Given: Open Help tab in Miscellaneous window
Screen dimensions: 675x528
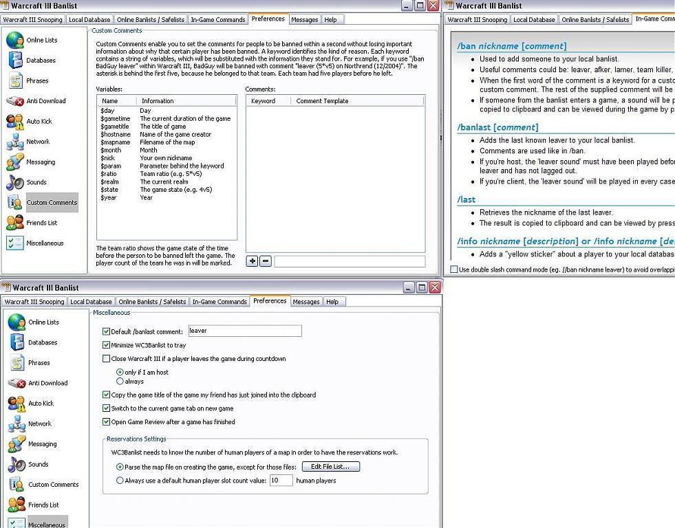Looking at the screenshot, I should 332,302.
